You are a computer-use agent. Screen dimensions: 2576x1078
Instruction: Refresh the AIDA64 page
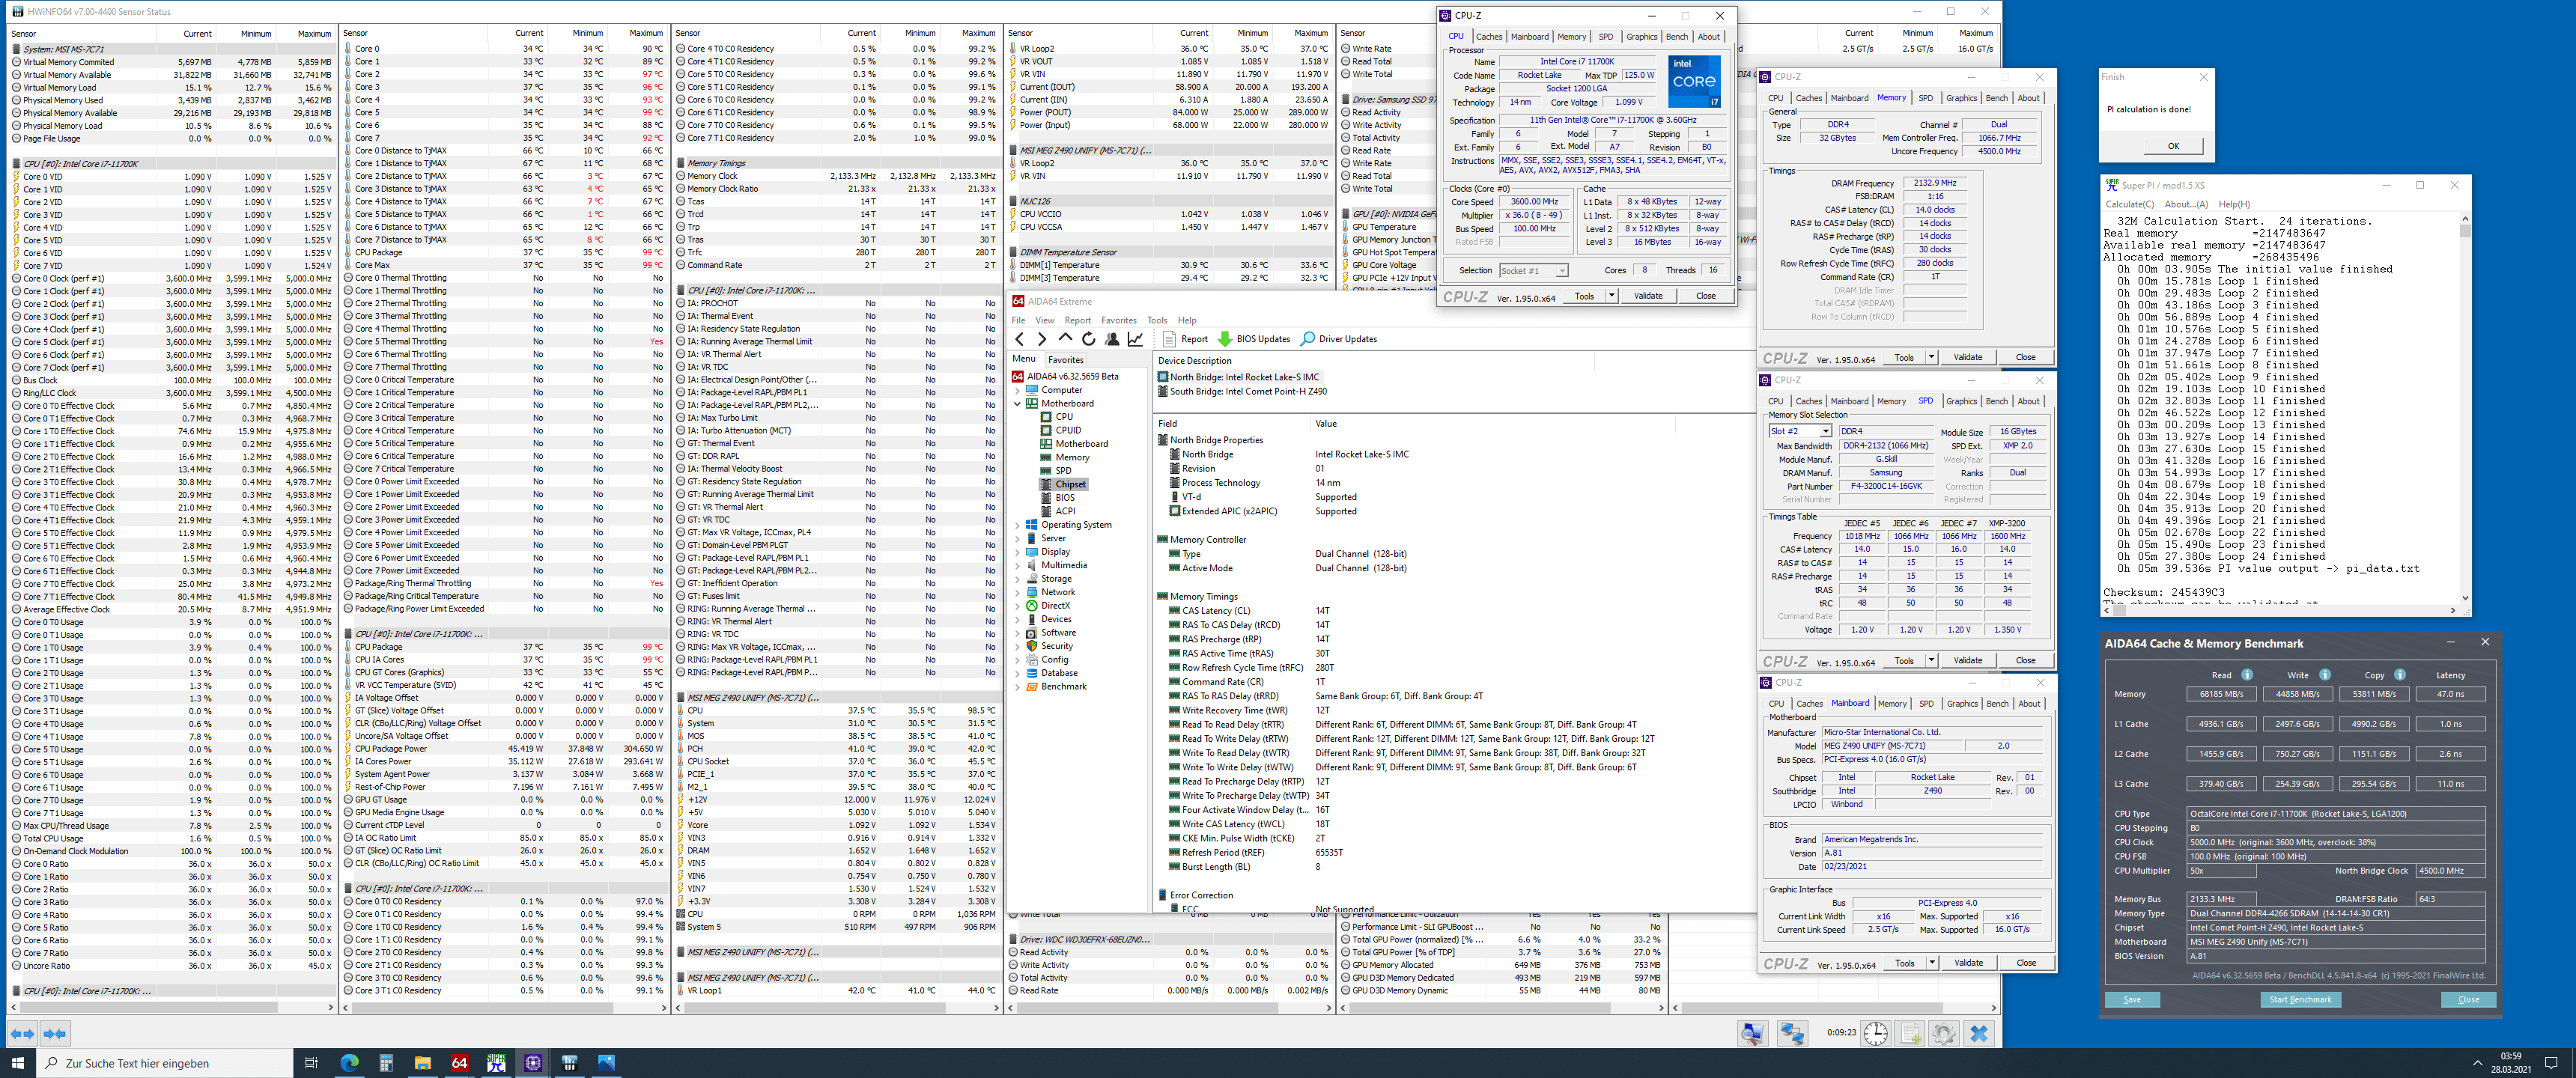click(1088, 339)
